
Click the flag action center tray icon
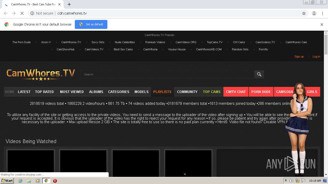click(303, 181)
